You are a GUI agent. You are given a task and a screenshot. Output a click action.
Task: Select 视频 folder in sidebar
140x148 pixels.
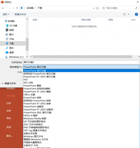pos(10,30)
